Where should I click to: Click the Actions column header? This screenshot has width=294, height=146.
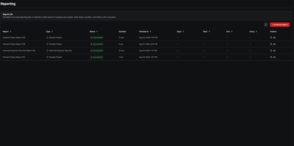(x=273, y=31)
